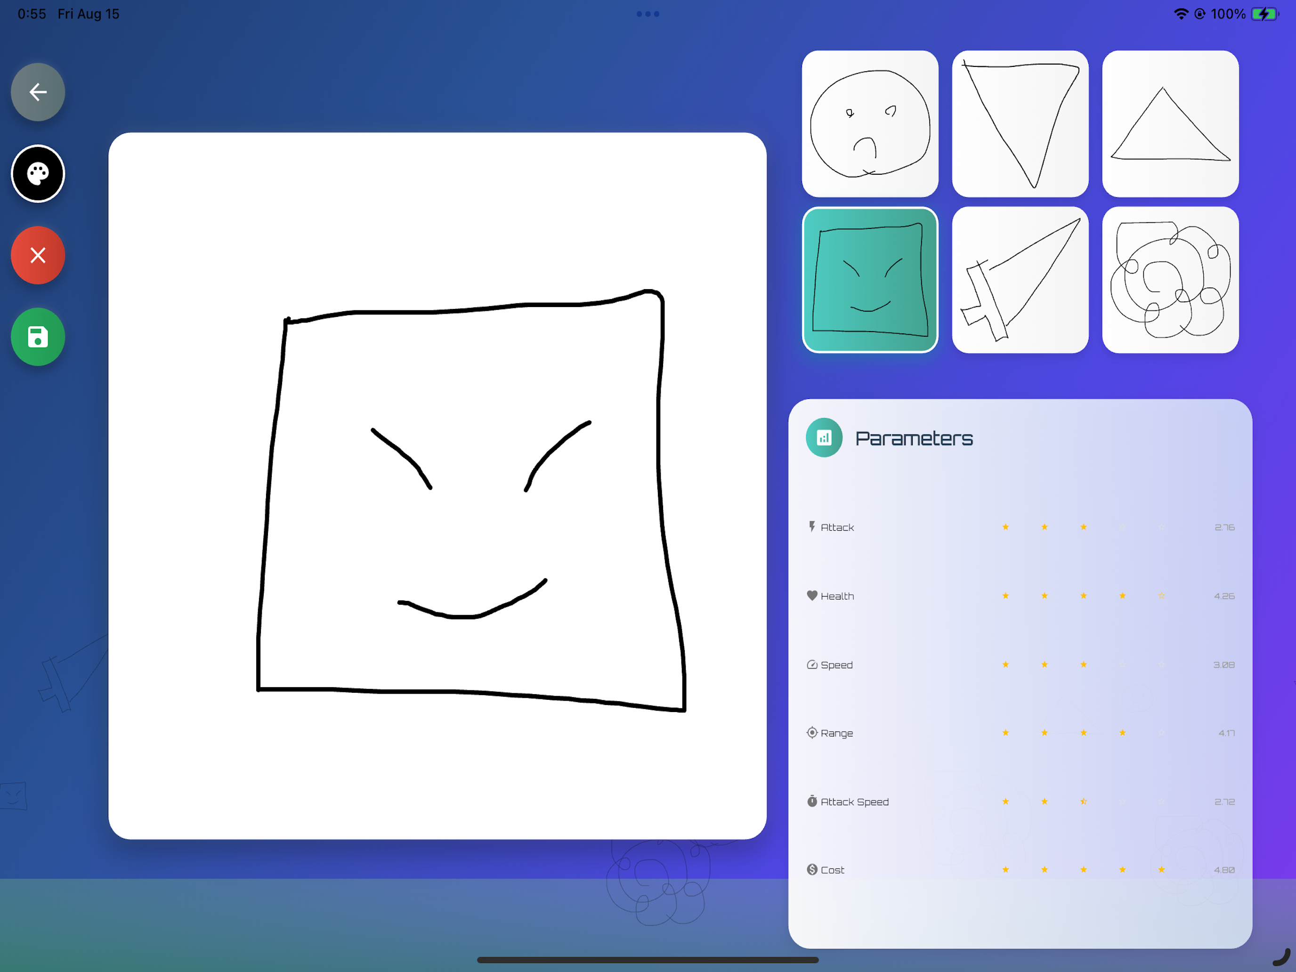Click fifth star in Cost row

click(1161, 869)
